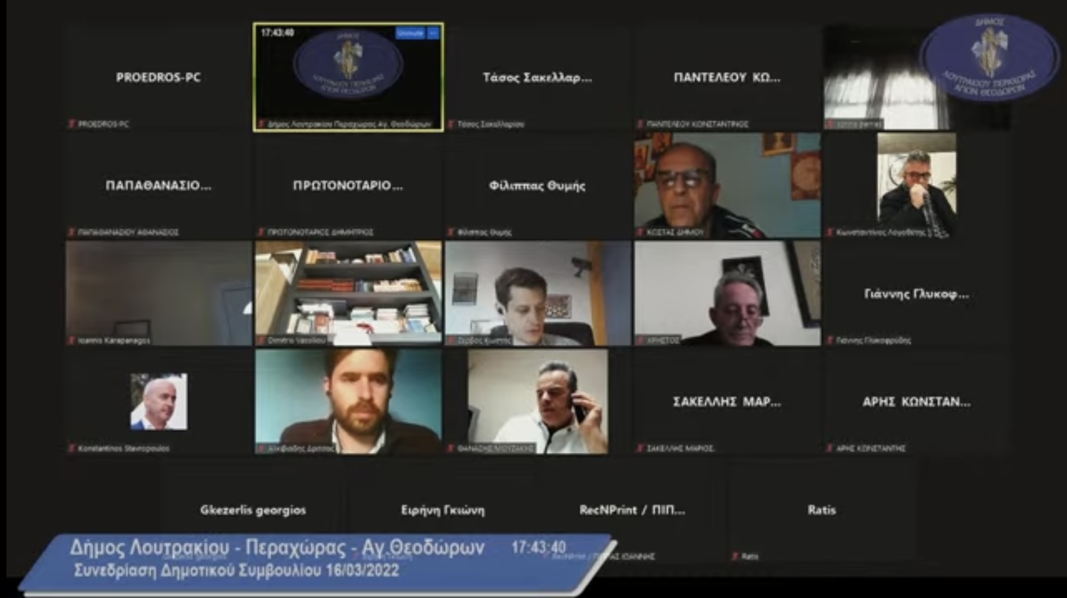Click muted mic icon for ΑΡΗΣ ΚΩΝΣΤΑΝΤΗΣ
The height and width of the screenshot is (598, 1067).
pyautogui.click(x=830, y=448)
